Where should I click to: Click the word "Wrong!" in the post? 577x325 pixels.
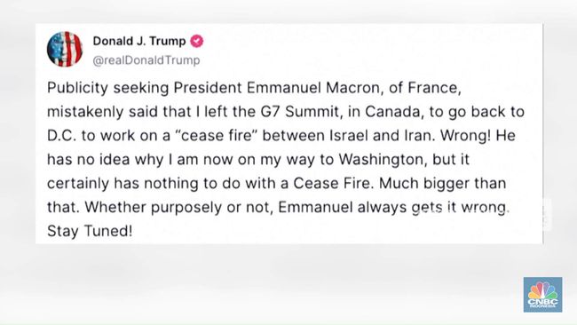(465, 136)
